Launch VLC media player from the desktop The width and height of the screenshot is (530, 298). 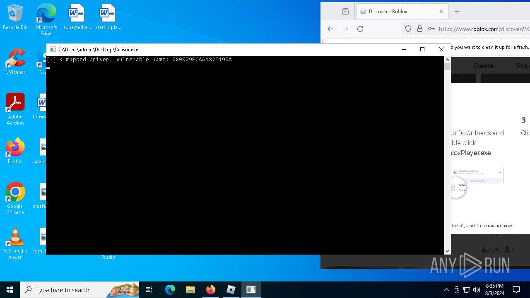pyautogui.click(x=15, y=243)
